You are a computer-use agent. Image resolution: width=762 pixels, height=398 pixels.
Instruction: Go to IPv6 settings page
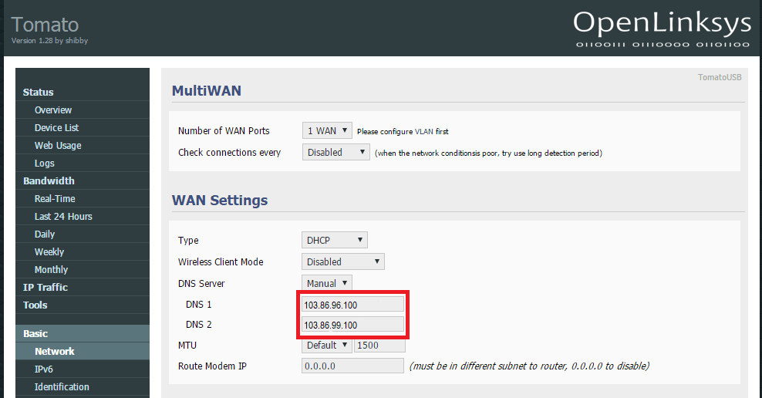(44, 369)
